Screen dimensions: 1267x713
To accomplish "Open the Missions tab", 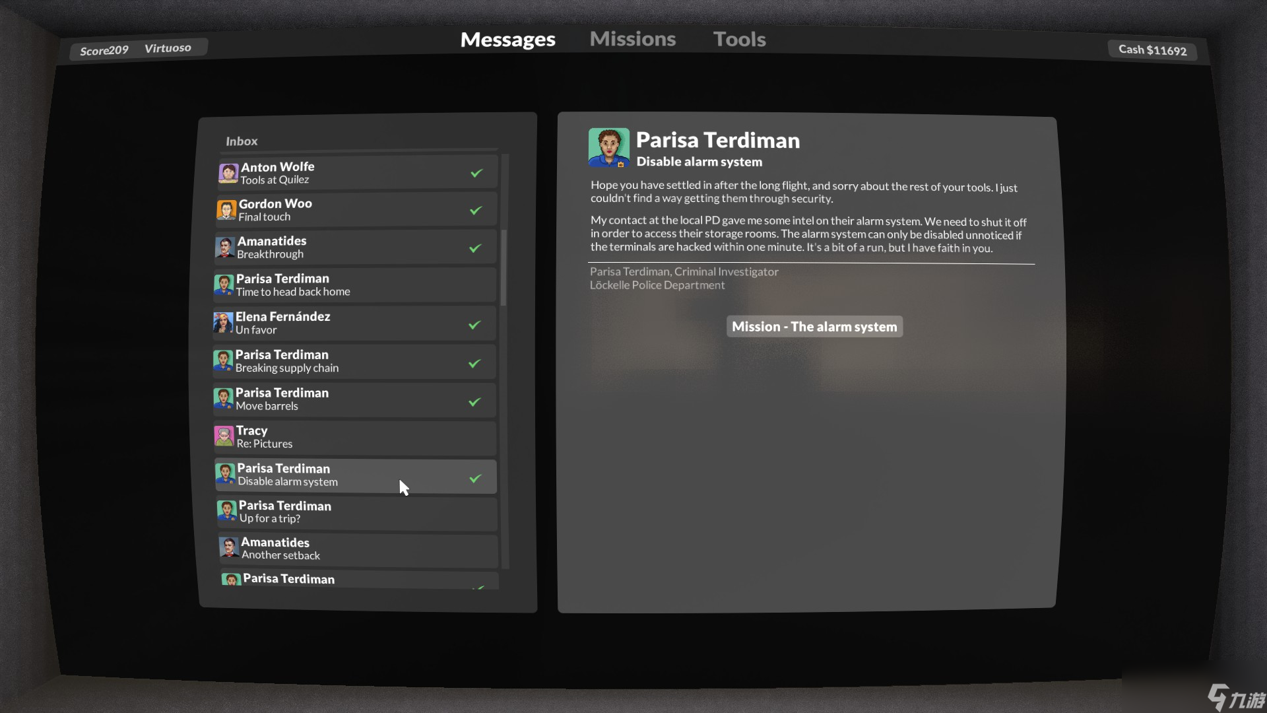I will coord(633,38).
